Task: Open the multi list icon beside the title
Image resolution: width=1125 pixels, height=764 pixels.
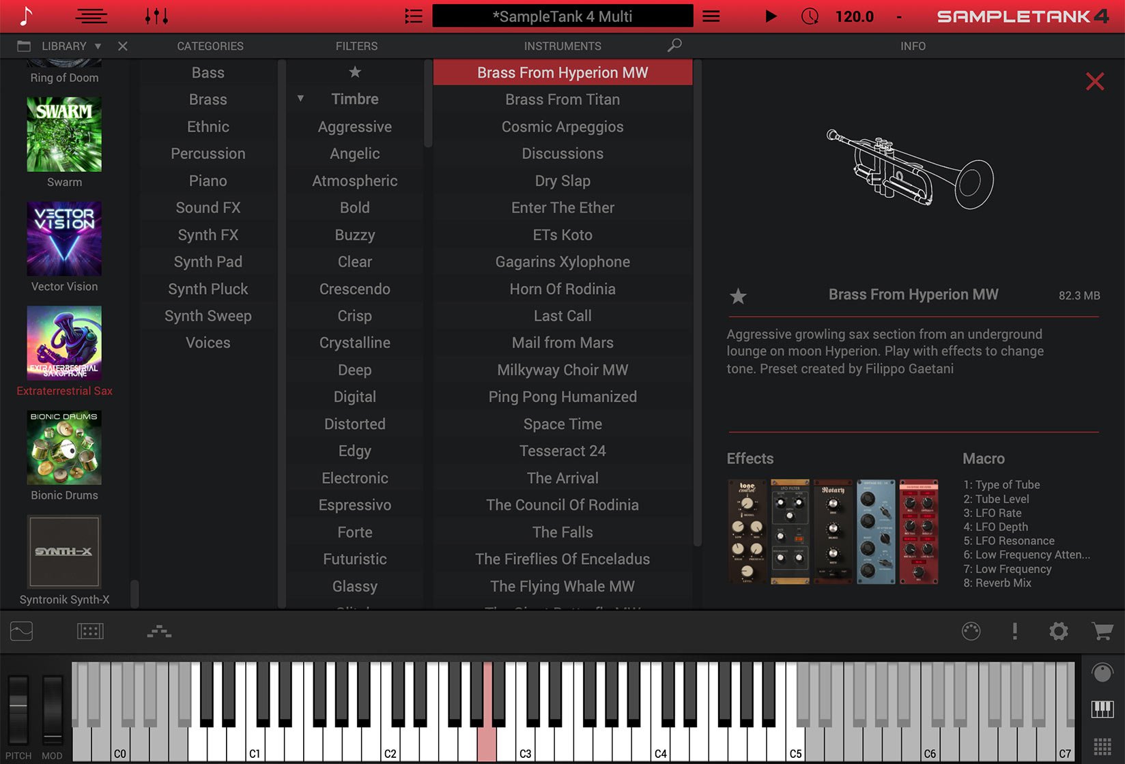Action: (413, 16)
